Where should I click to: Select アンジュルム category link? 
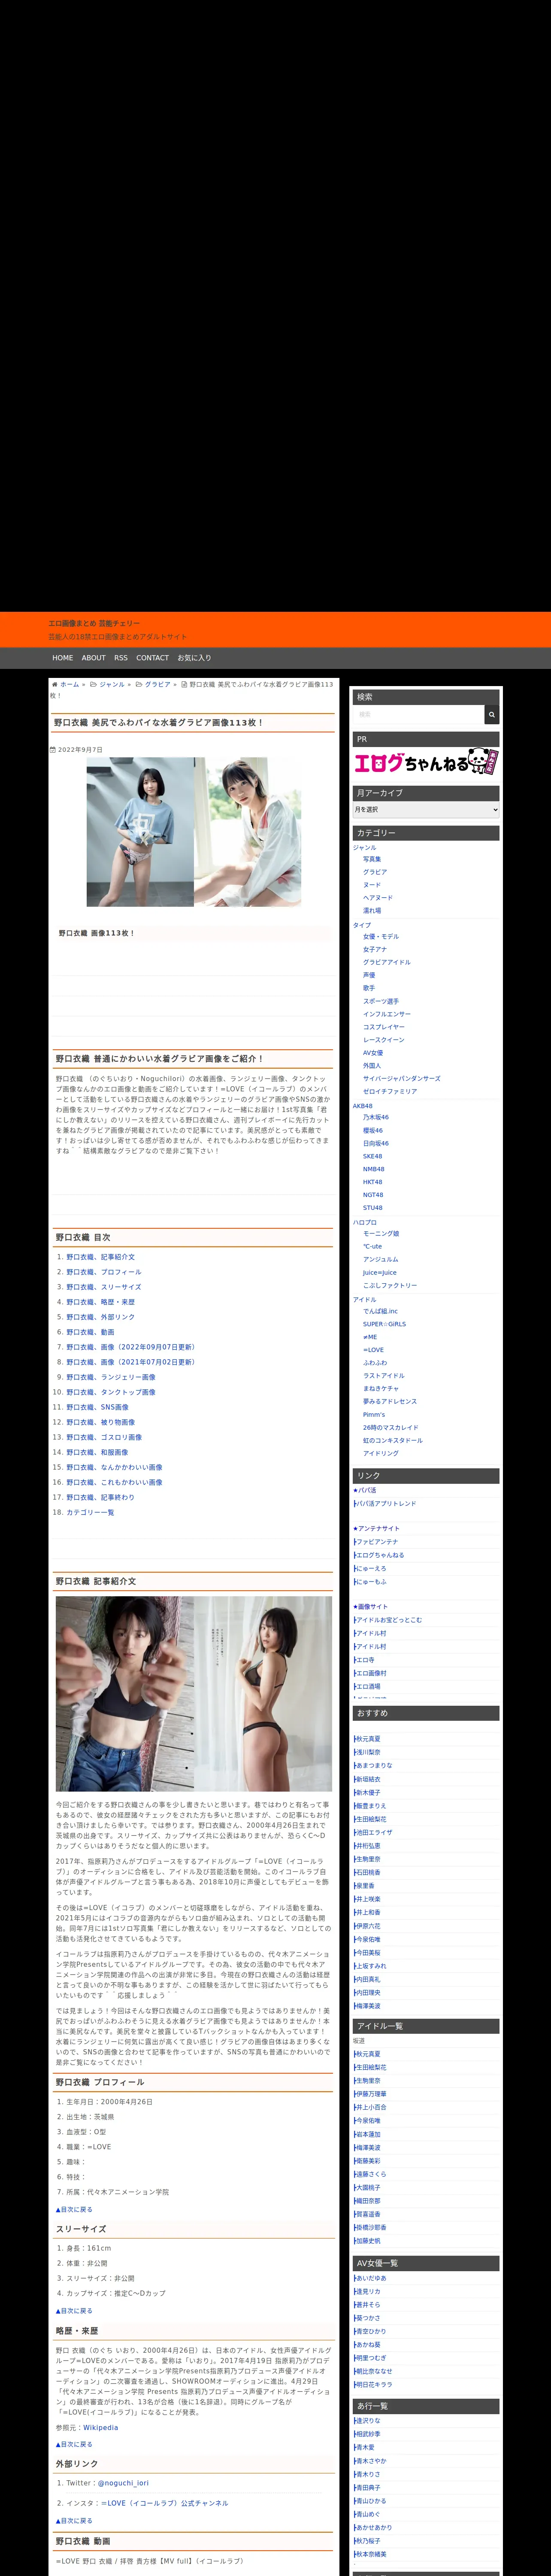[x=381, y=1261]
